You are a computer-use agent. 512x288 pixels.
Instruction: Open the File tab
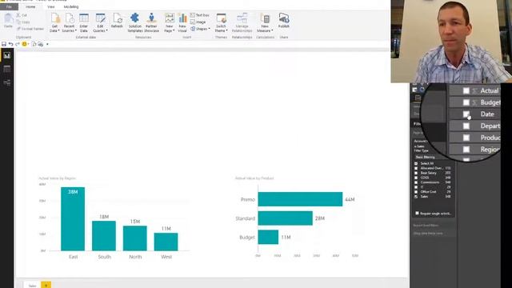click(9, 6)
